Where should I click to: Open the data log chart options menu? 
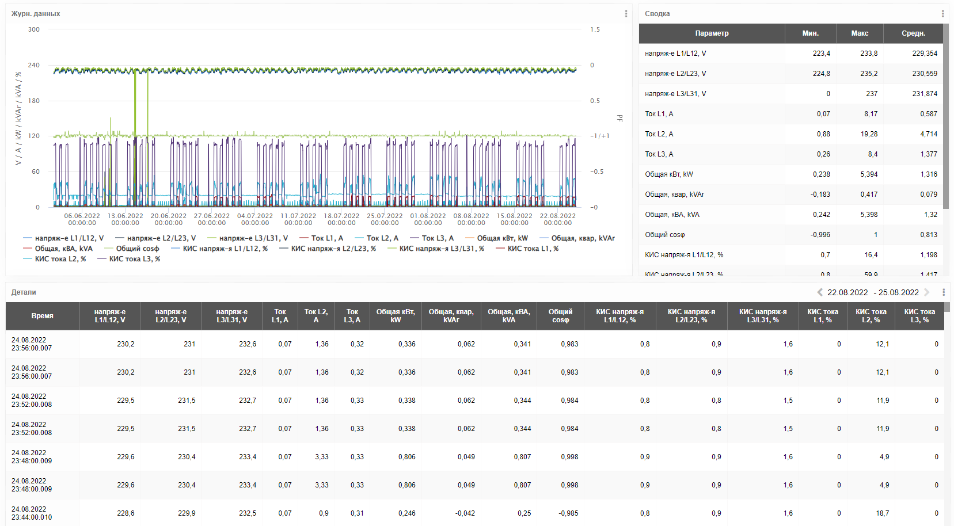(626, 14)
